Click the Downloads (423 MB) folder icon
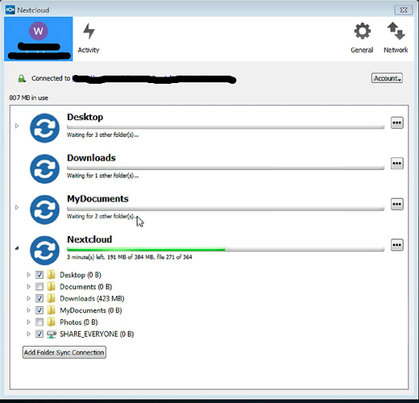The image size is (419, 403). [x=51, y=298]
